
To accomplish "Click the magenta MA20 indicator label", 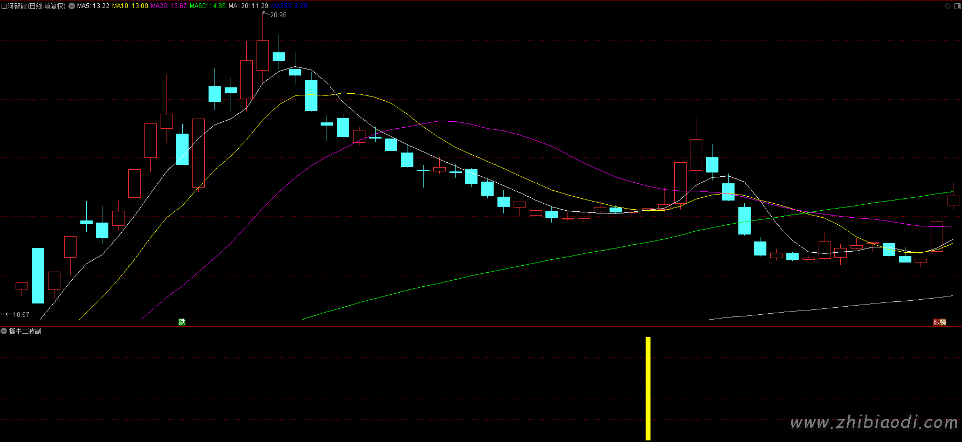I will (169, 6).
